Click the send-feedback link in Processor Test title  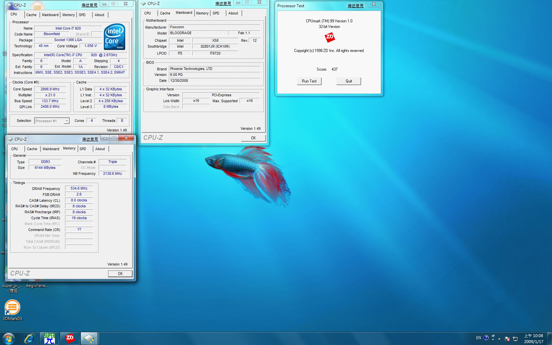coord(356,6)
